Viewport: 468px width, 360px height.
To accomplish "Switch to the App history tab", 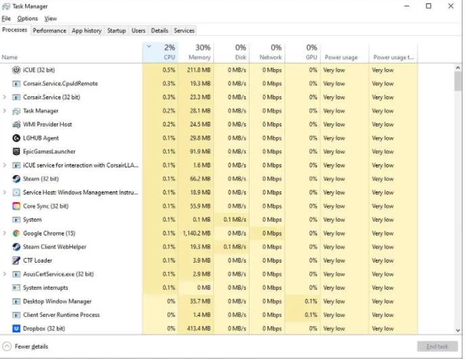I will point(87,30).
